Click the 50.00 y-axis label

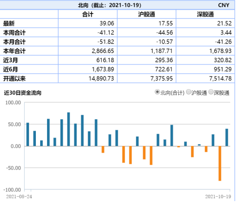pyautogui.click(x=15, y=125)
